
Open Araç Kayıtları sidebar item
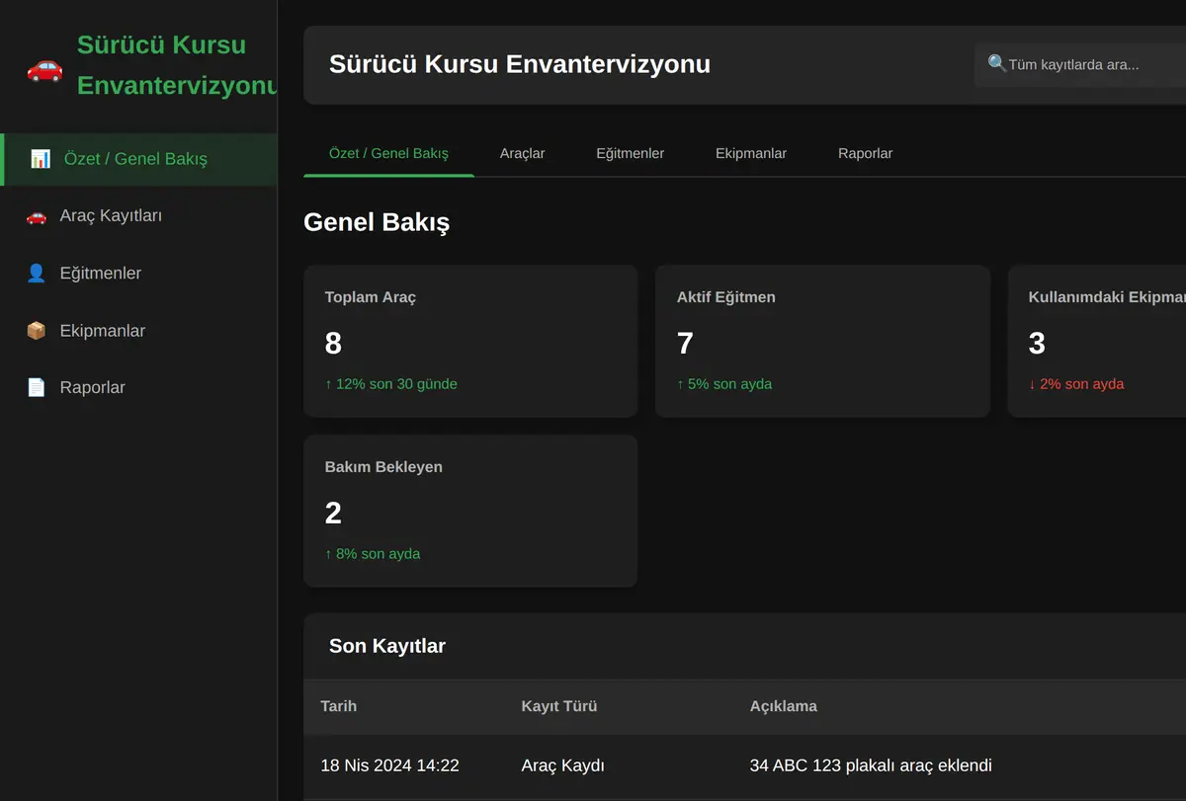(x=138, y=216)
